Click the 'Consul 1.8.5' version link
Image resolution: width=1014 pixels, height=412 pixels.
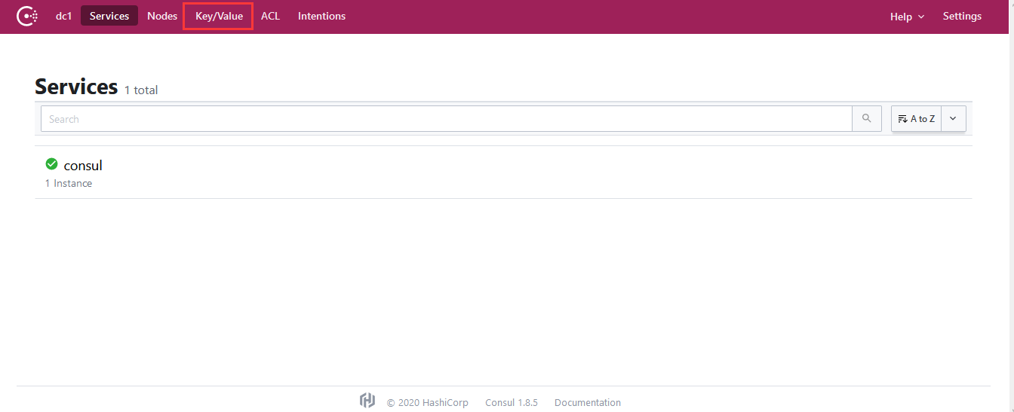pyautogui.click(x=512, y=403)
